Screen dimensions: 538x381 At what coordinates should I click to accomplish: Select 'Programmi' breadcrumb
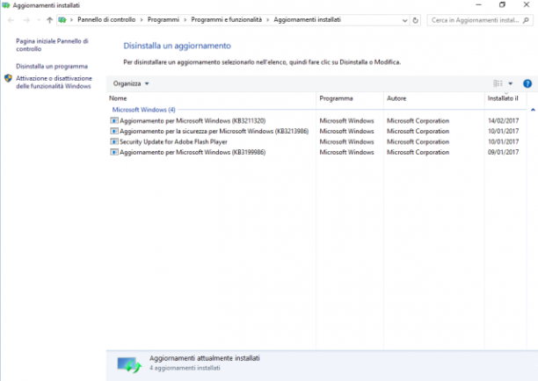164,20
